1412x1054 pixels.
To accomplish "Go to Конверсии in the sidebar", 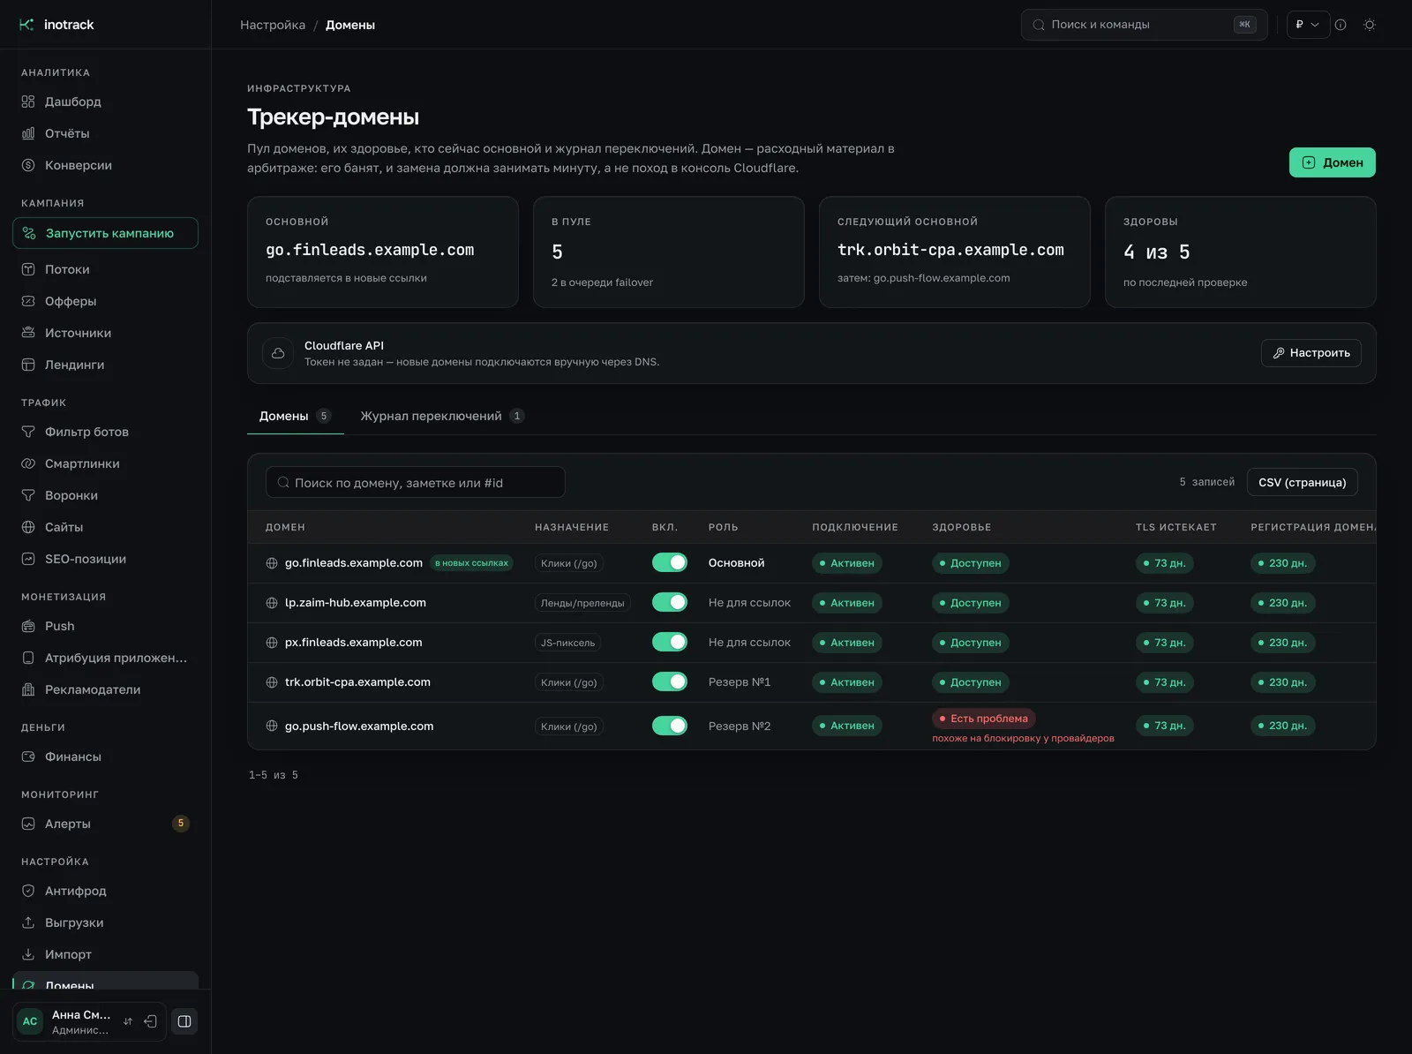I will (x=105, y=165).
